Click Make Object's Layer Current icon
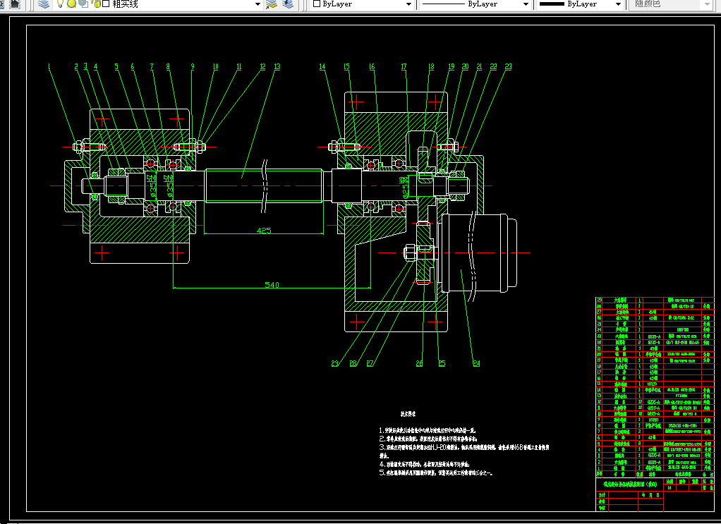 pos(272,4)
